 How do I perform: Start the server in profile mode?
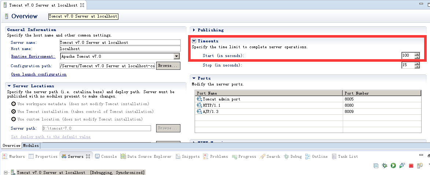tap(402, 166)
